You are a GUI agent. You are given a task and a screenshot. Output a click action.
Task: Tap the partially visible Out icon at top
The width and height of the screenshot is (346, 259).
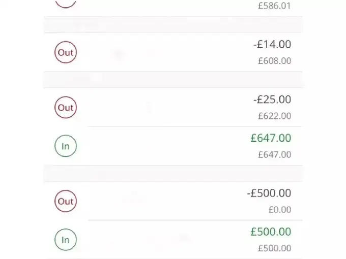(x=66, y=3)
